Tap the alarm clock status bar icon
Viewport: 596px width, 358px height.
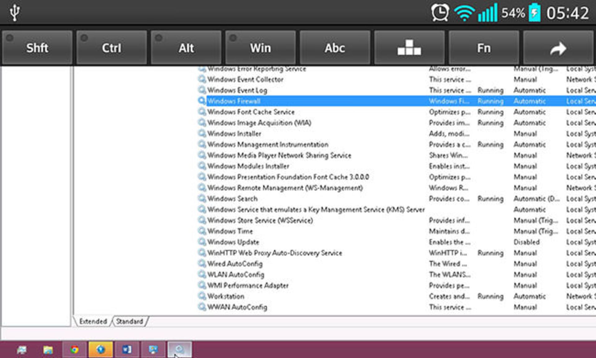coord(440,12)
